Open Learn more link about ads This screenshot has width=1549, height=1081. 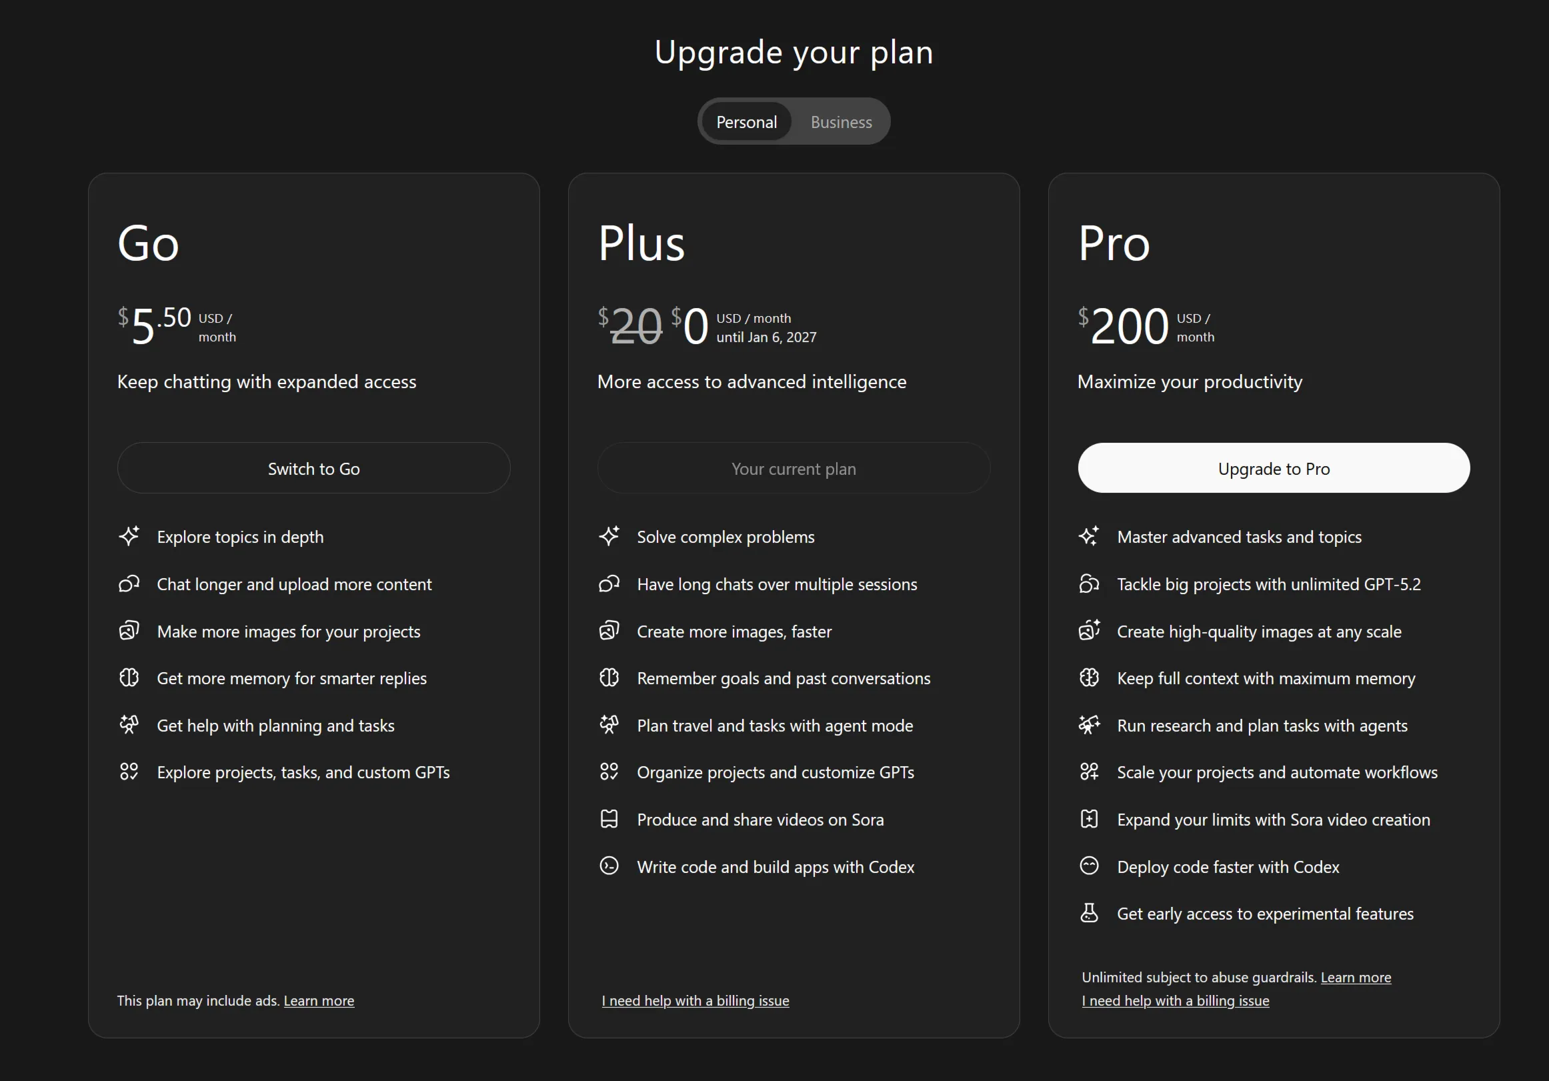coord(319,1001)
